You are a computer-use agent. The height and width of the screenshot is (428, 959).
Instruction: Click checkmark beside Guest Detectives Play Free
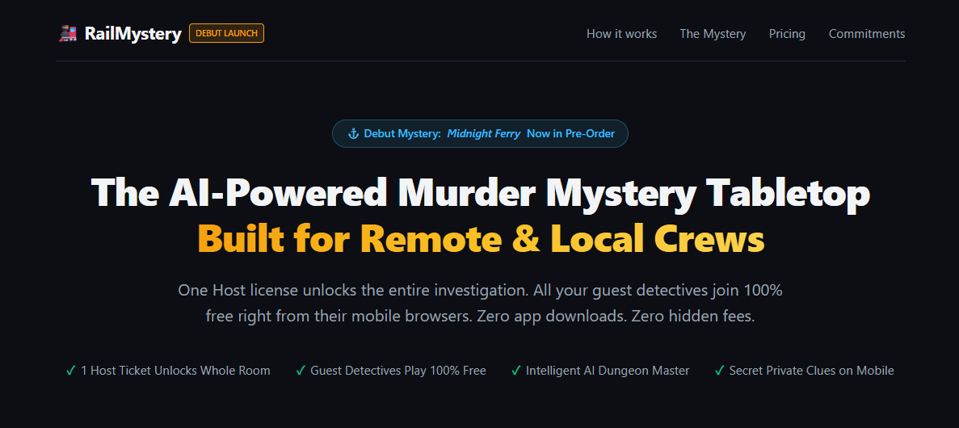click(301, 371)
